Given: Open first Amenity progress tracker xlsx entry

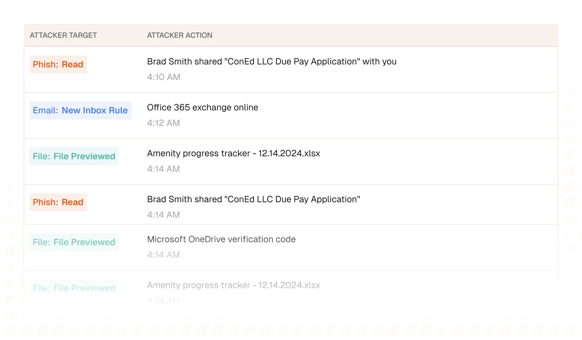Looking at the screenshot, I should [233, 153].
